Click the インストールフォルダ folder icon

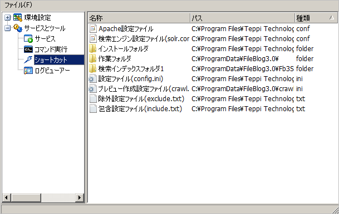93,48
